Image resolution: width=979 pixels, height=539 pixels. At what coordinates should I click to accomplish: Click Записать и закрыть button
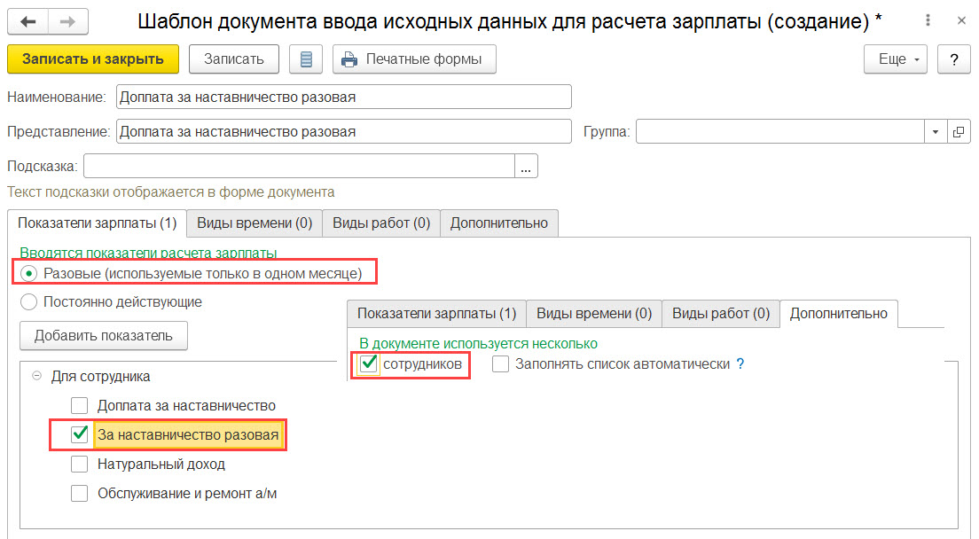pyautogui.click(x=93, y=59)
